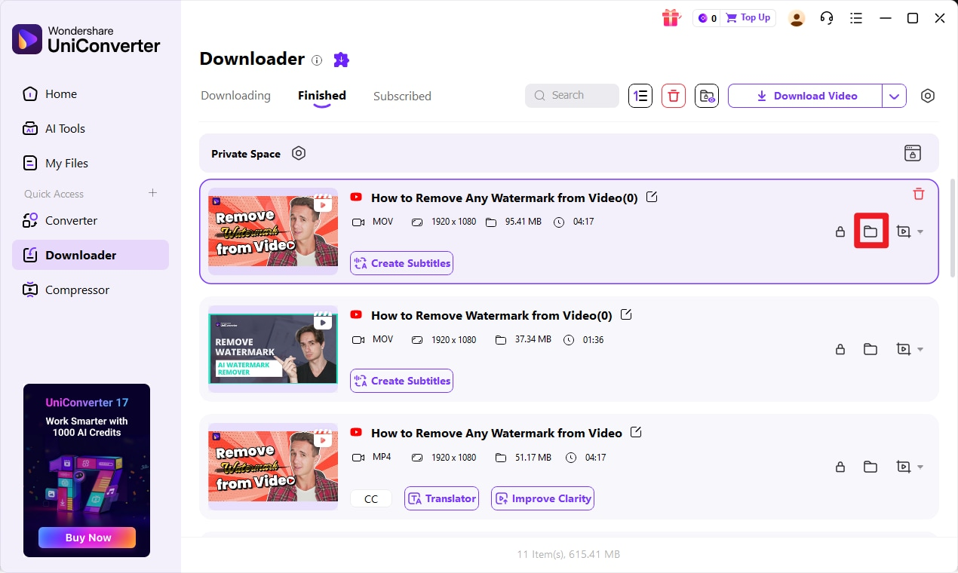Screen dimensions: 958x573
Task: Add Quick Access item with plus icon
Action: pyautogui.click(x=152, y=193)
